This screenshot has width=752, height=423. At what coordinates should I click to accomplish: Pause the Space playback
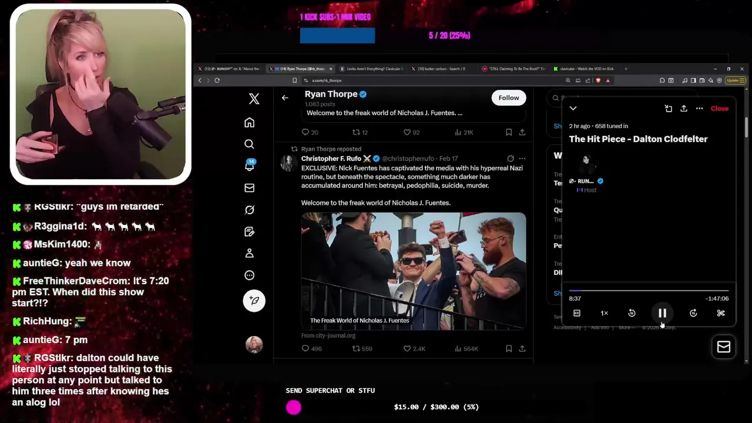[662, 313]
